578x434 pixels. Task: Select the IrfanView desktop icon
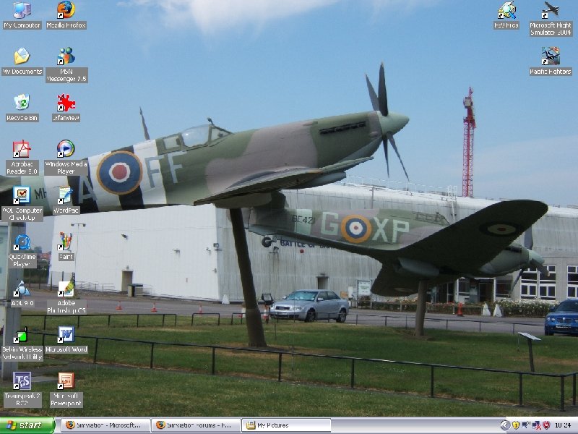66,103
